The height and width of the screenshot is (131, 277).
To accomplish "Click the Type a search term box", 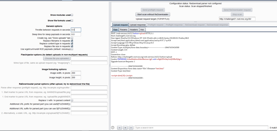I will click(x=201, y=128).
